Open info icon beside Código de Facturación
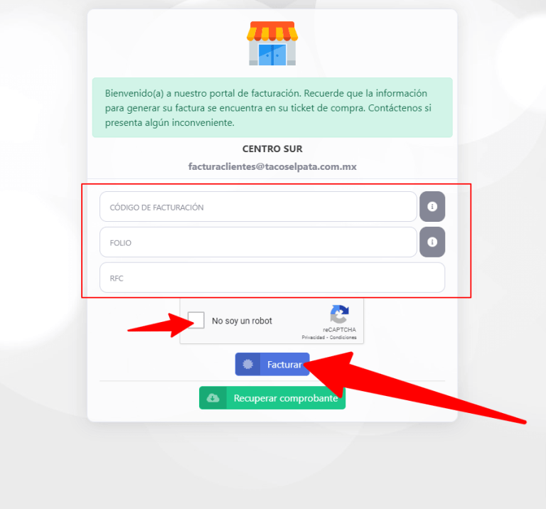This screenshot has width=546, height=509. tap(432, 206)
